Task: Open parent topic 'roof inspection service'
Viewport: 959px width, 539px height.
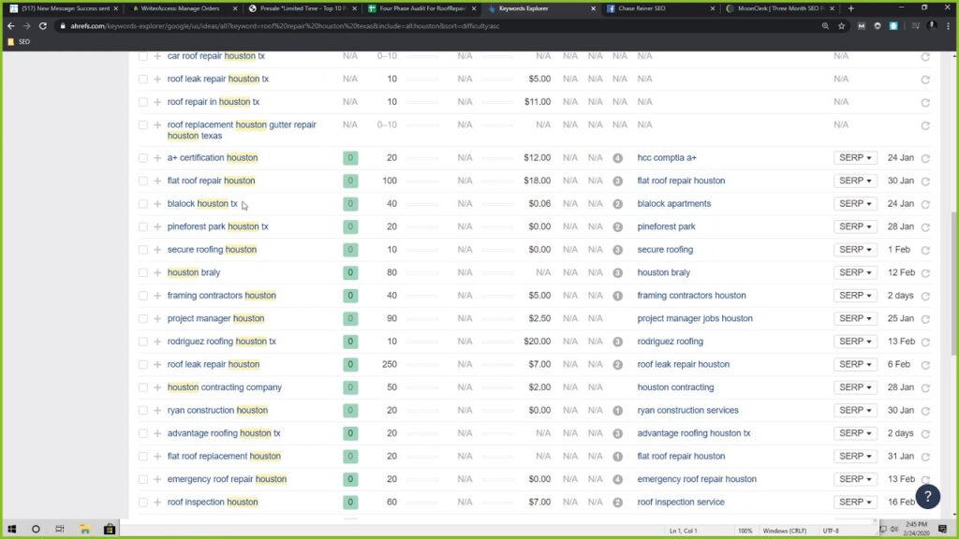Action: (681, 502)
